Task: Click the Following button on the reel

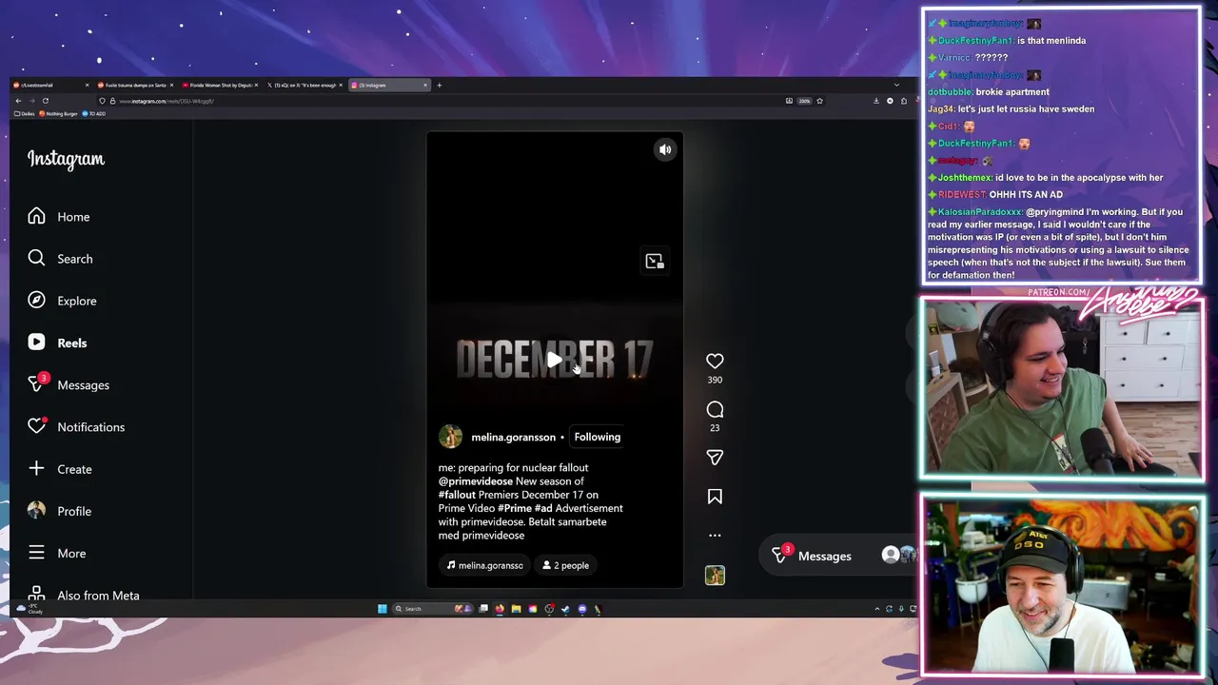Action: pyautogui.click(x=597, y=437)
